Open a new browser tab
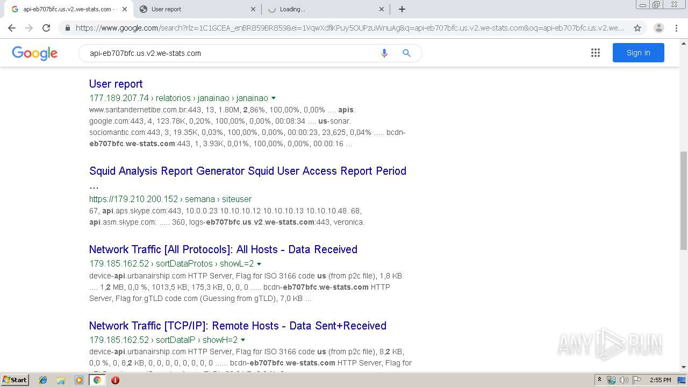This screenshot has height=387, width=688. click(402, 9)
